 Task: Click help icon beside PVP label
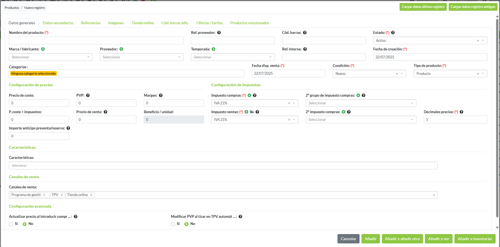click(88, 95)
